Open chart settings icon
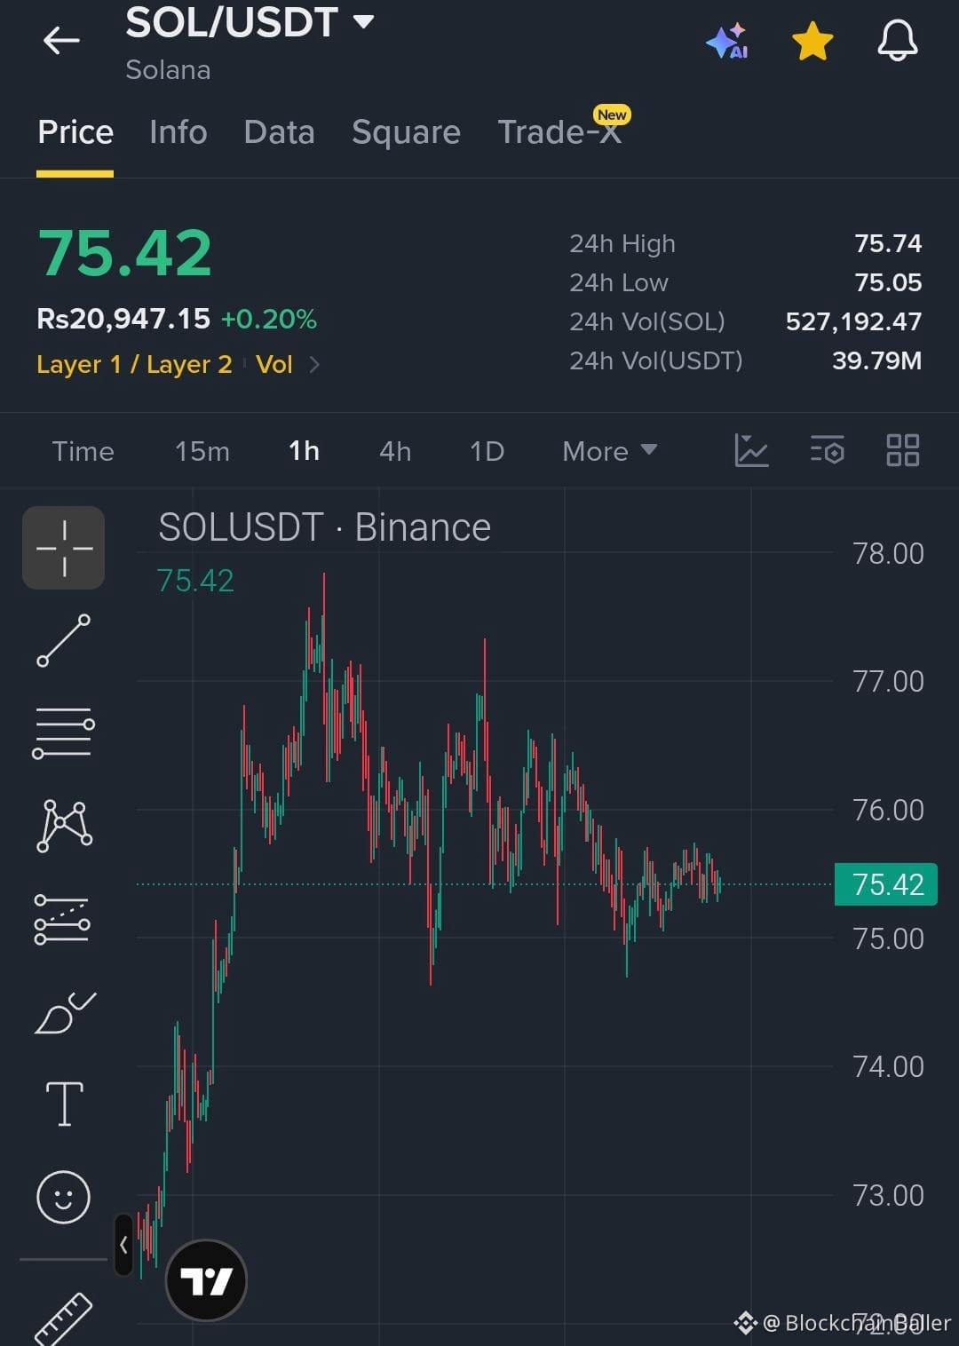The height and width of the screenshot is (1346, 959). [828, 450]
